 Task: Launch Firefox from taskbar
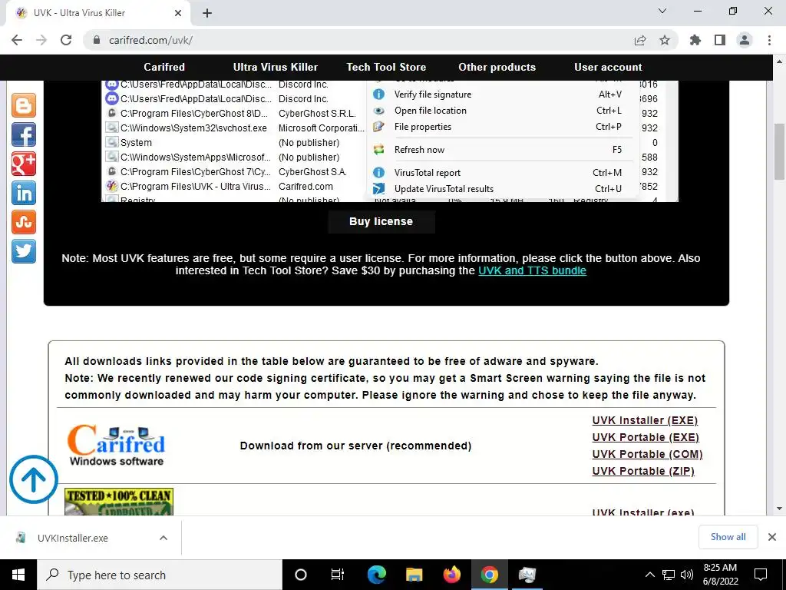click(452, 575)
